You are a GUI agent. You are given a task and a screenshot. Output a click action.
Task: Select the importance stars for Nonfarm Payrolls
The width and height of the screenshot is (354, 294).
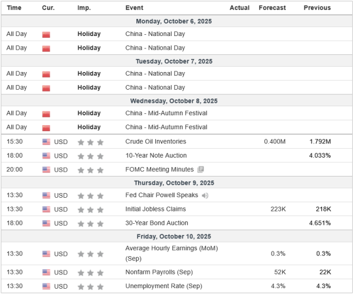point(91,272)
